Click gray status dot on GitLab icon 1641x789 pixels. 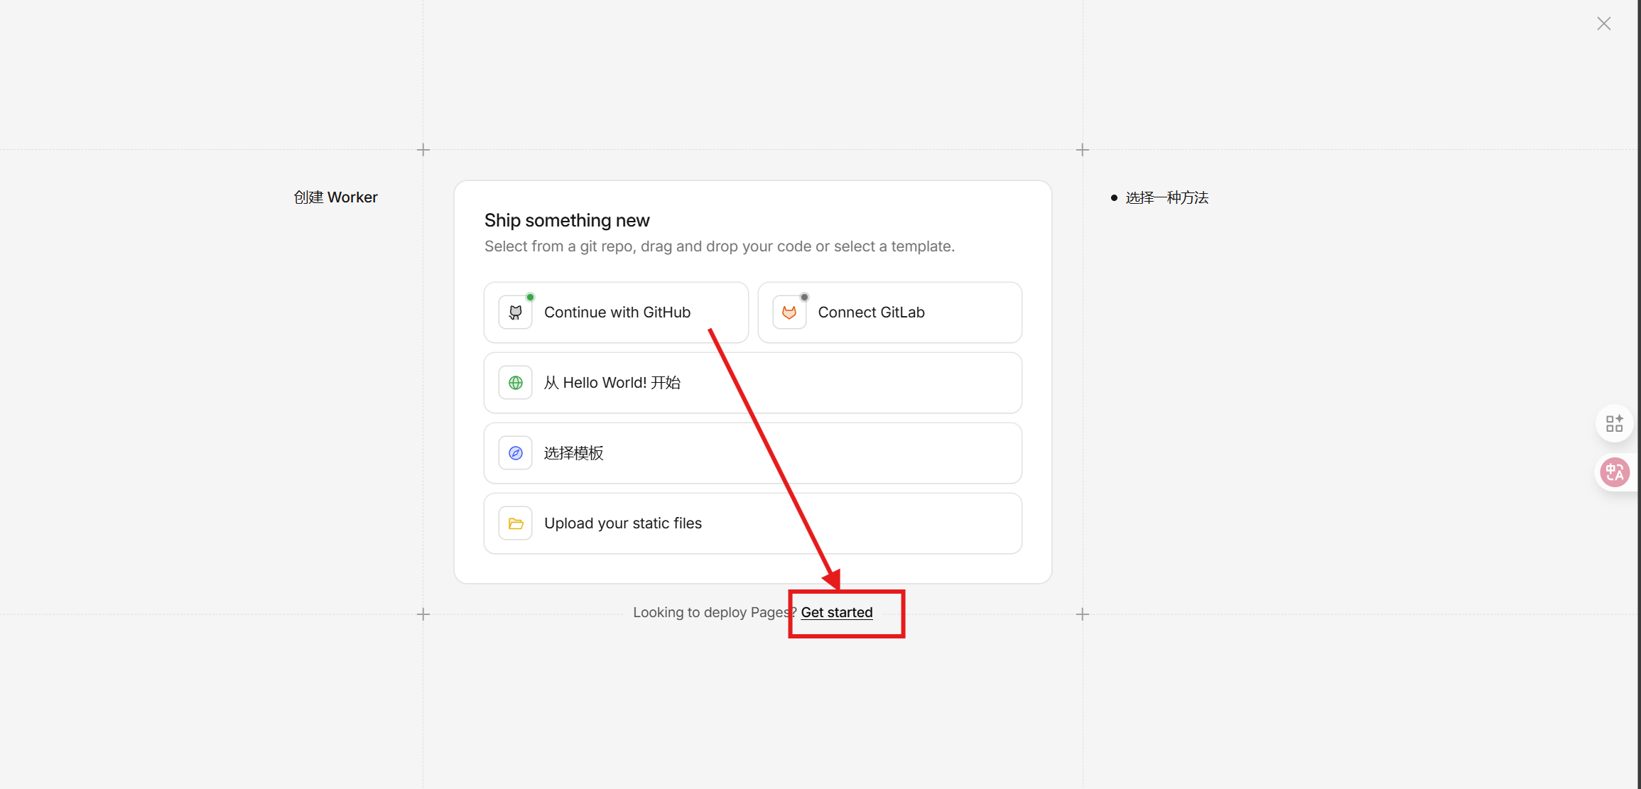tap(804, 297)
